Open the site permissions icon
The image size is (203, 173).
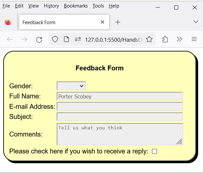pyautogui.click(x=78, y=39)
